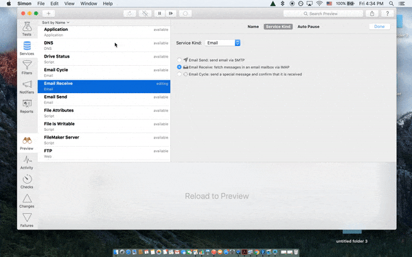Image resolution: width=412 pixels, height=257 pixels.
Task: Open the Help menu
Action: coord(108,3)
